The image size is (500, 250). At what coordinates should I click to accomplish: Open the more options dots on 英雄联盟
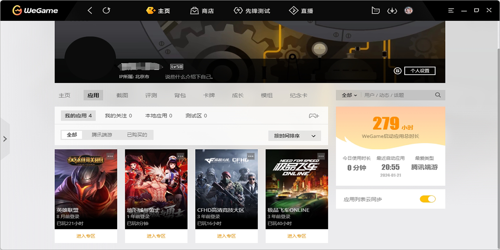(110, 156)
